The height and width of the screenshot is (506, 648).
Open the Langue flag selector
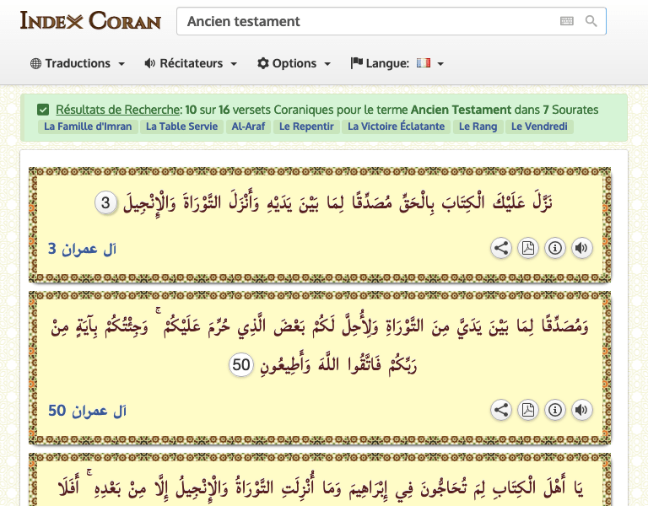tap(397, 63)
